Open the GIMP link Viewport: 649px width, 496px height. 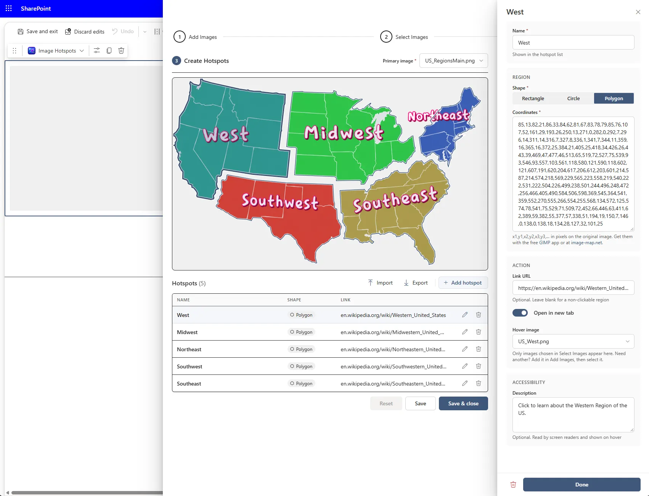(x=545, y=243)
